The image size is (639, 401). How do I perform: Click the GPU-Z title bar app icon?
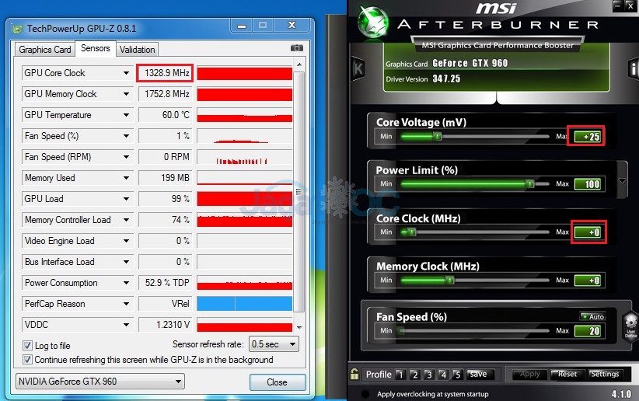(x=17, y=29)
